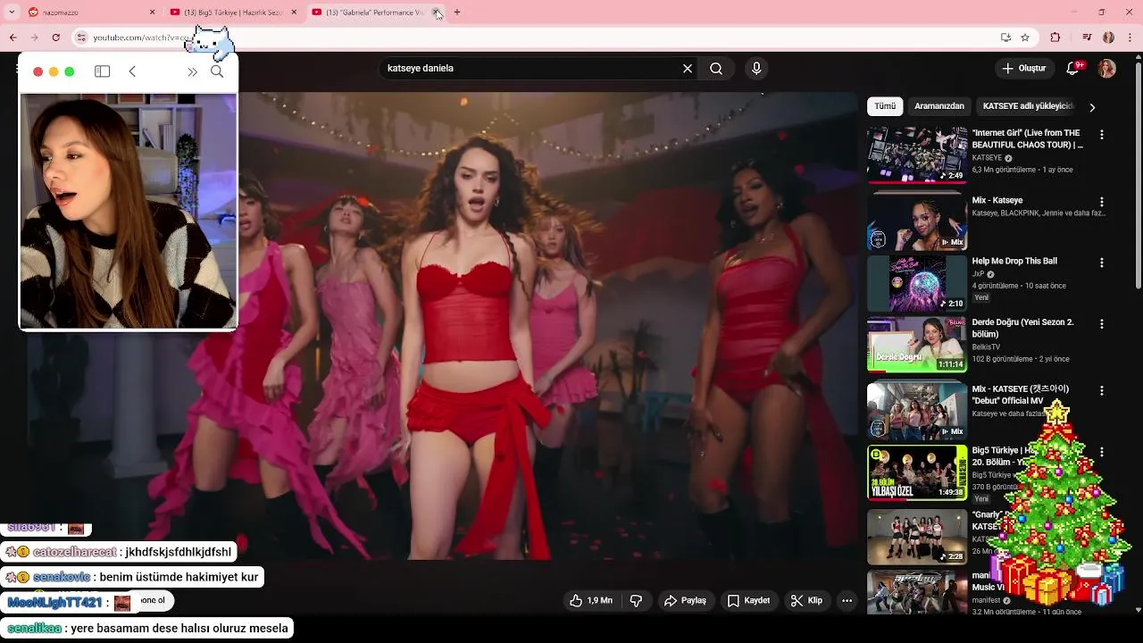This screenshot has height=643, width=1143.
Task: Open the "Gnarly" thumbnail 2:28
Action: click(917, 537)
